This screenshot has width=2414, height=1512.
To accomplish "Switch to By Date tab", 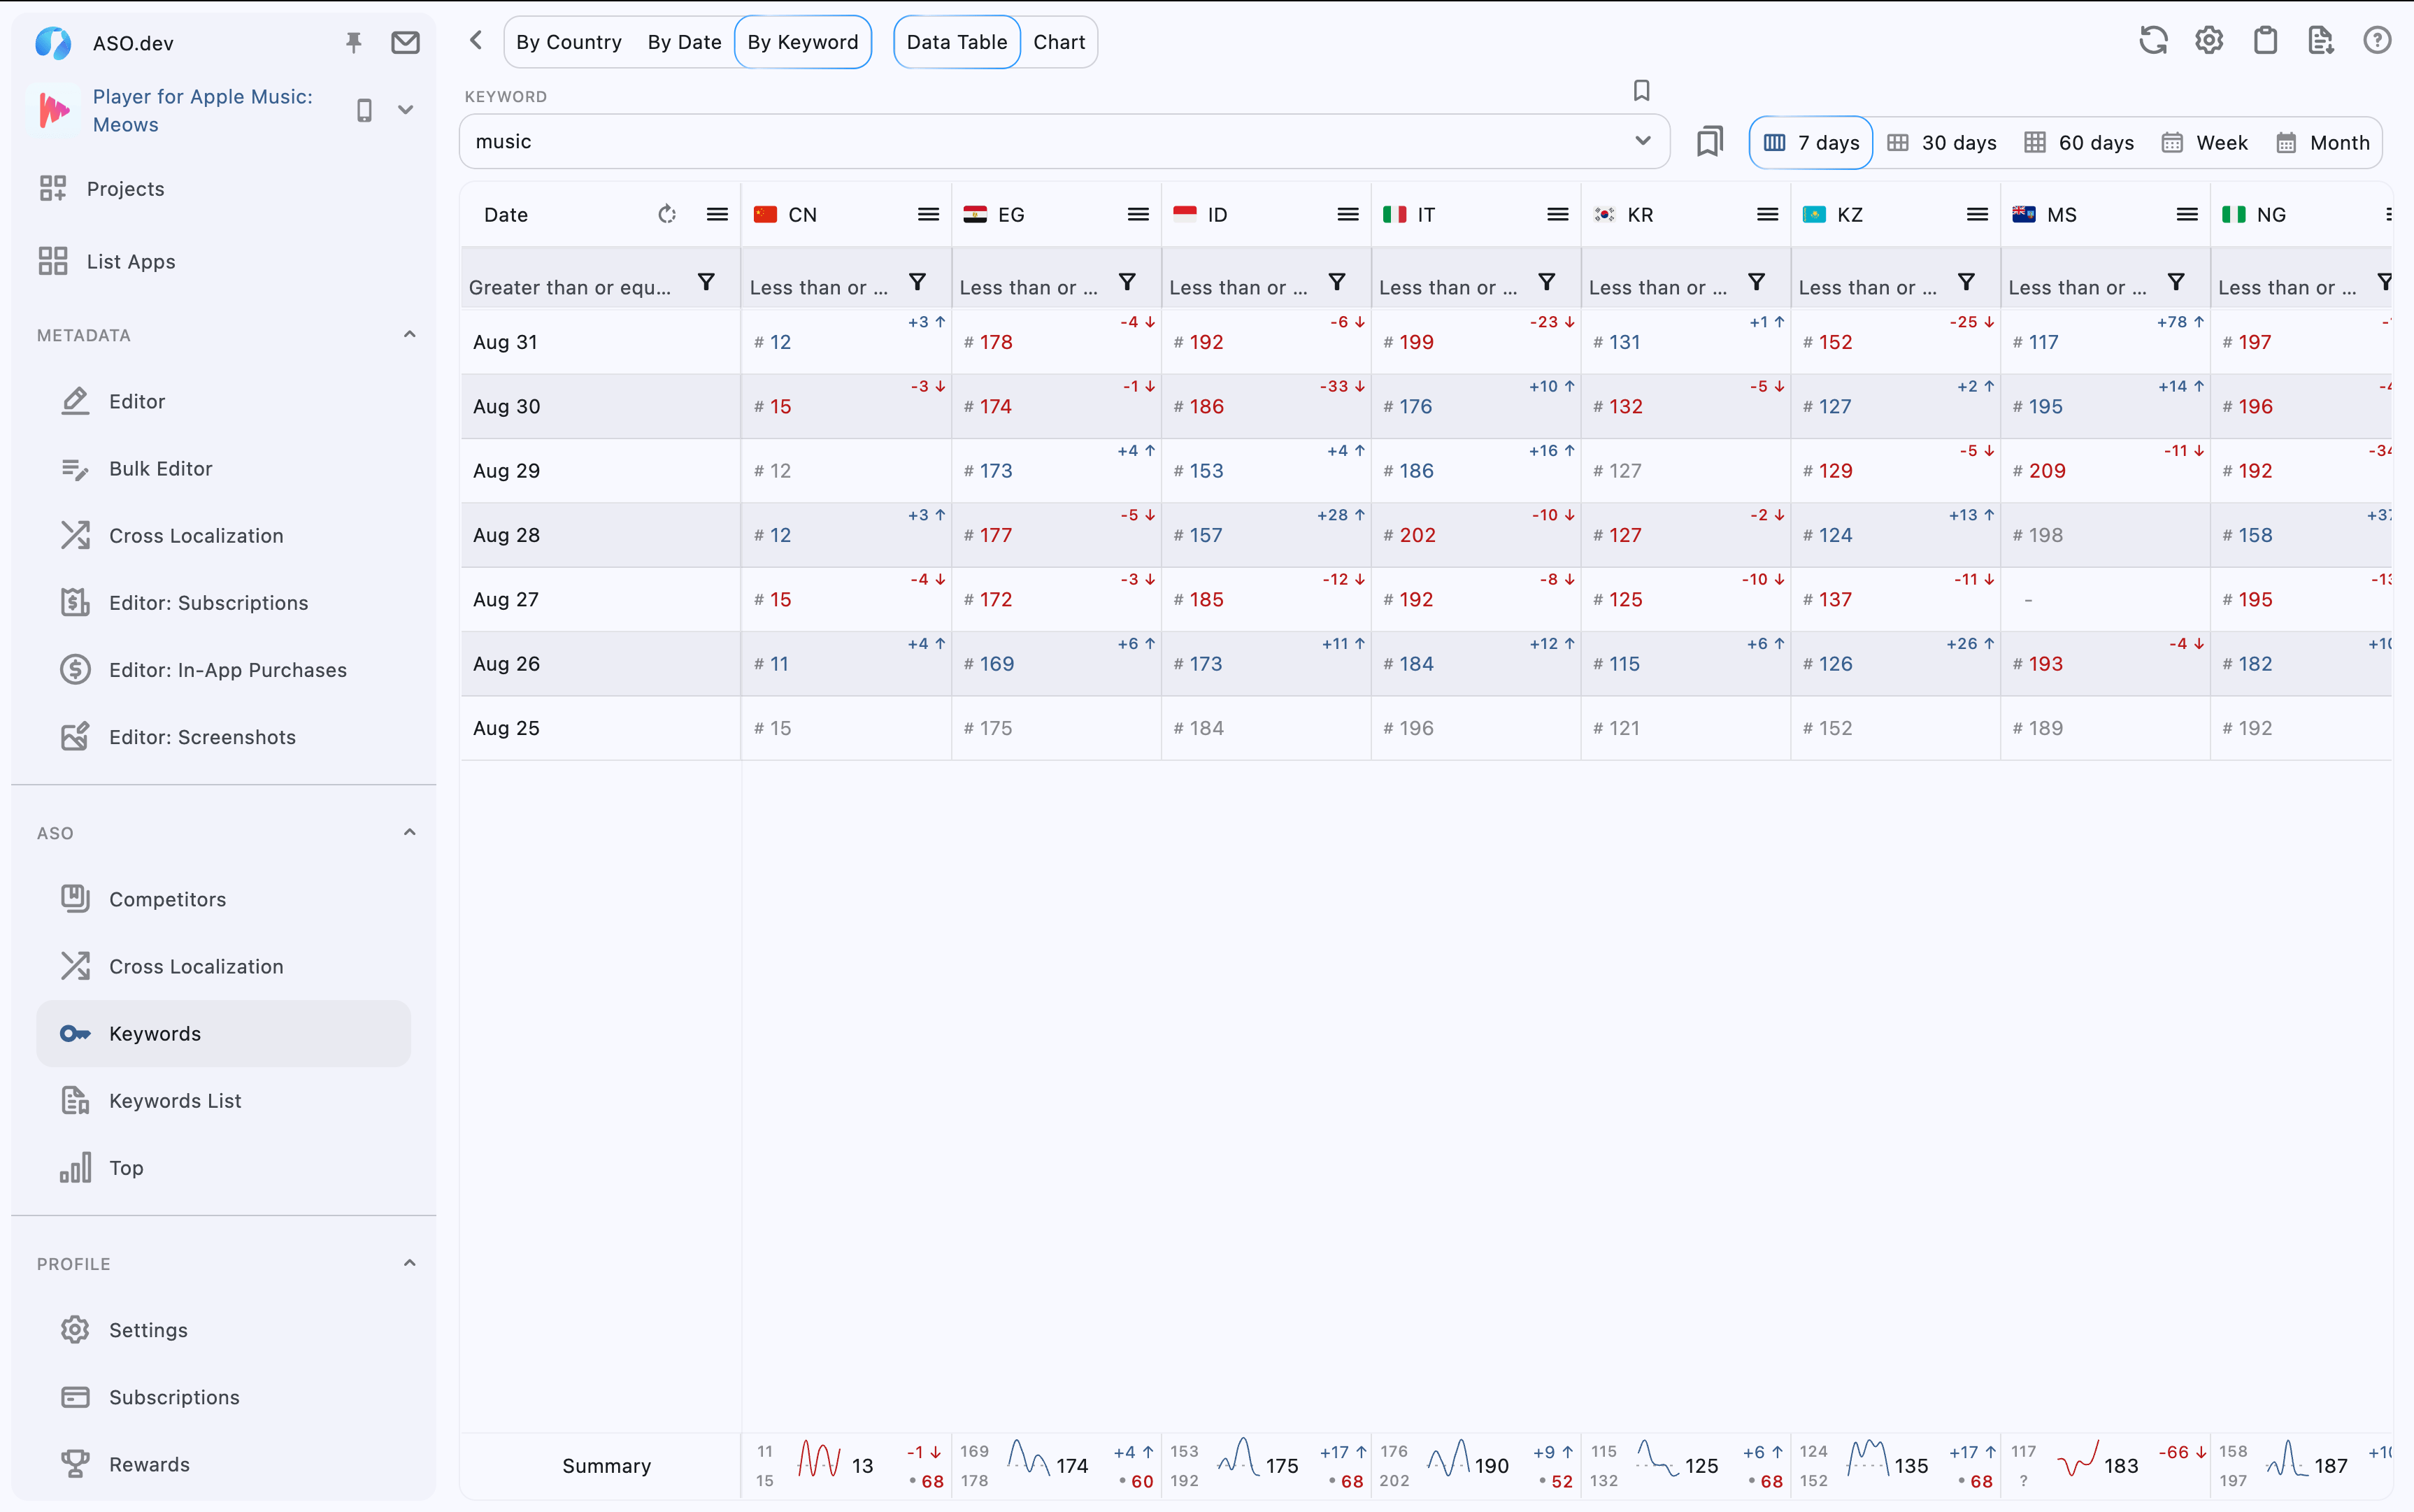I will (x=684, y=42).
